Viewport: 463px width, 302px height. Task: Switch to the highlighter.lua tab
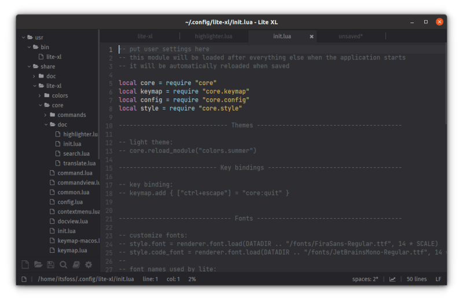coord(214,36)
